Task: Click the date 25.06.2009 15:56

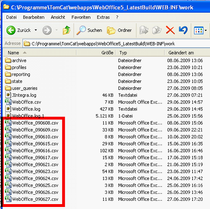Action: point(185,116)
